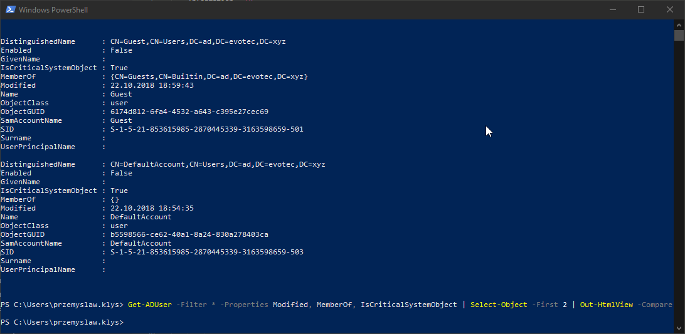Click the Guest MemberOf group value
This screenshot has width=685, height=334.
[209, 76]
